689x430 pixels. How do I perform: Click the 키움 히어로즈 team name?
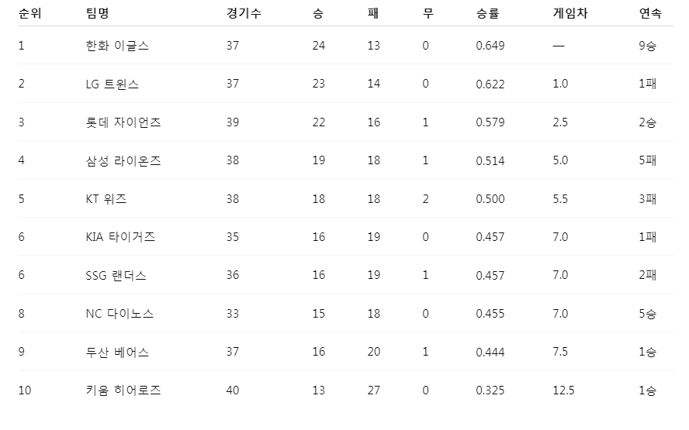pyautogui.click(x=123, y=390)
